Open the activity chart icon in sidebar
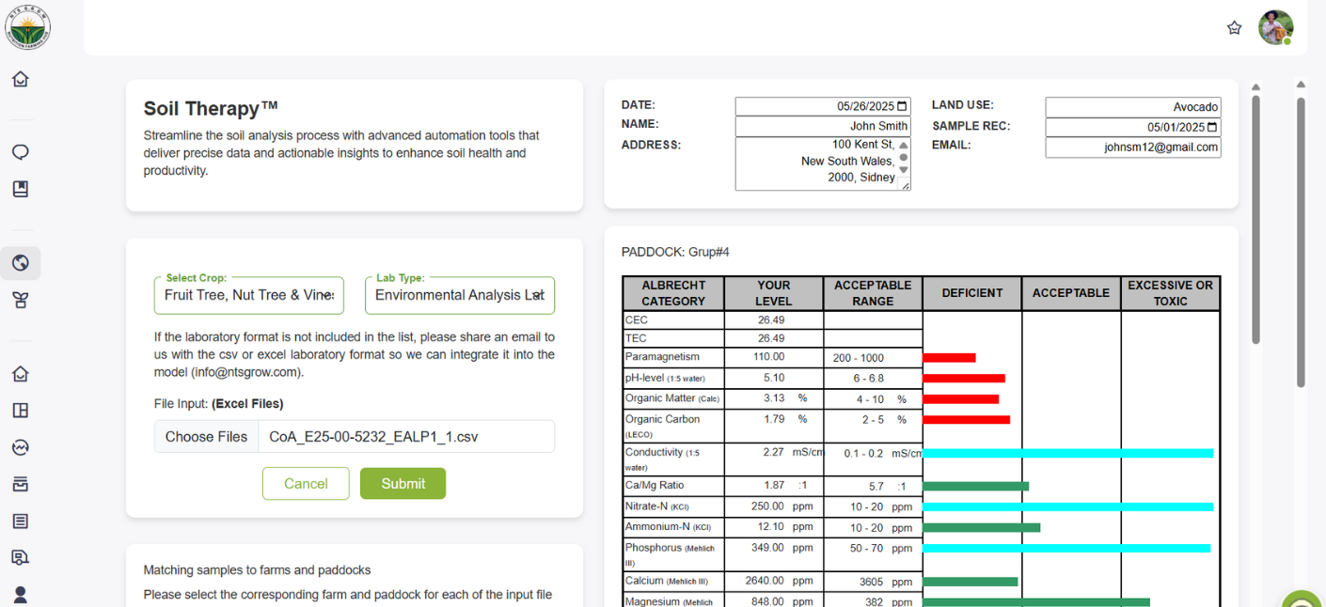 click(x=21, y=447)
